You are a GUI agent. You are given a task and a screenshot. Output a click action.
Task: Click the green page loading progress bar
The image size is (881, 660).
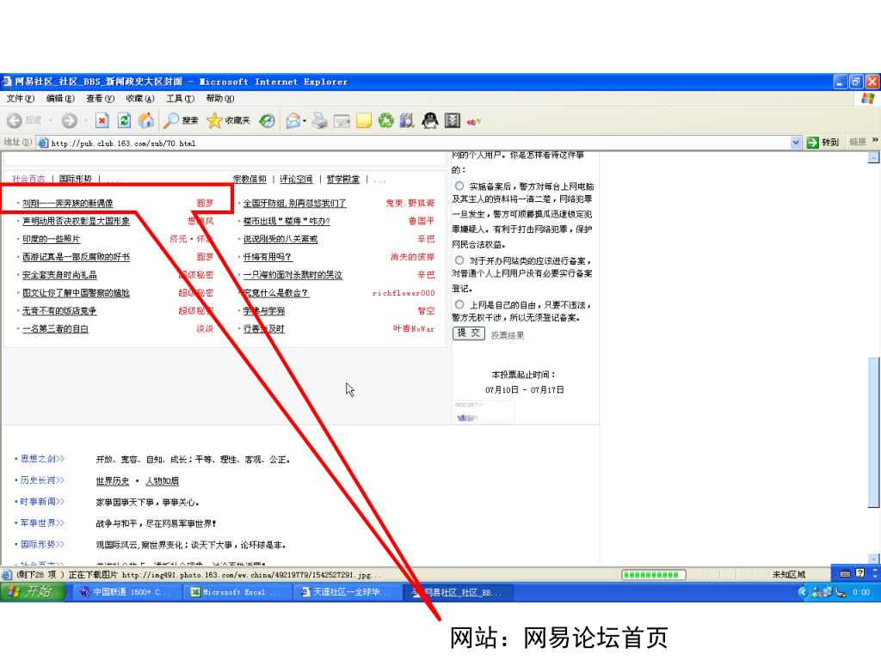tap(654, 574)
